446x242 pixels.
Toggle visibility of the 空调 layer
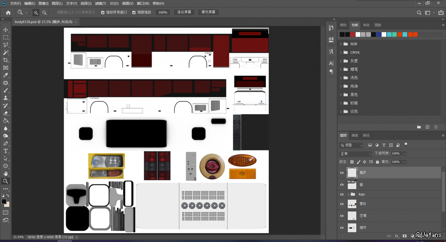(x=342, y=216)
